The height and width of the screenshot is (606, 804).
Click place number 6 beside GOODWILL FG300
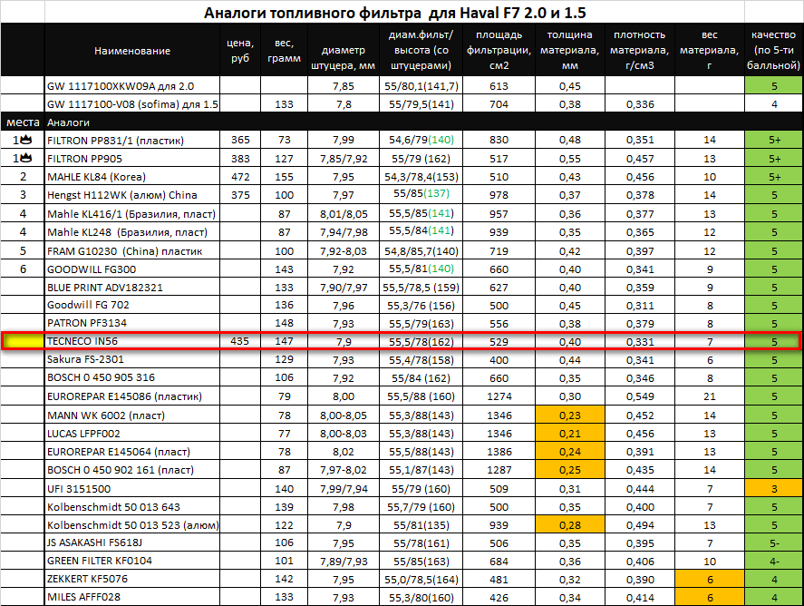23,269
